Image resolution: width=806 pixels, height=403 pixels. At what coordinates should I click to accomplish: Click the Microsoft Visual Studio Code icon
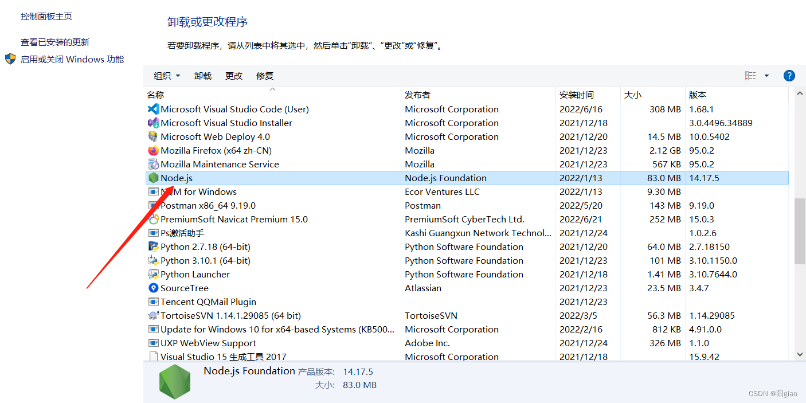(x=153, y=109)
